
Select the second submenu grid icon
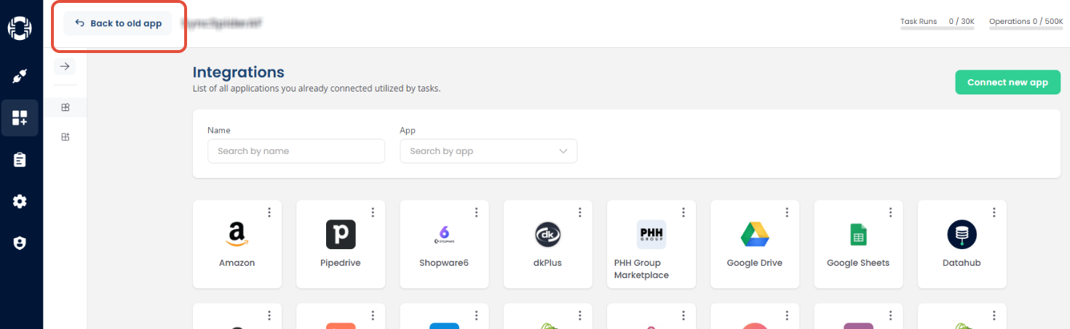coord(65,137)
